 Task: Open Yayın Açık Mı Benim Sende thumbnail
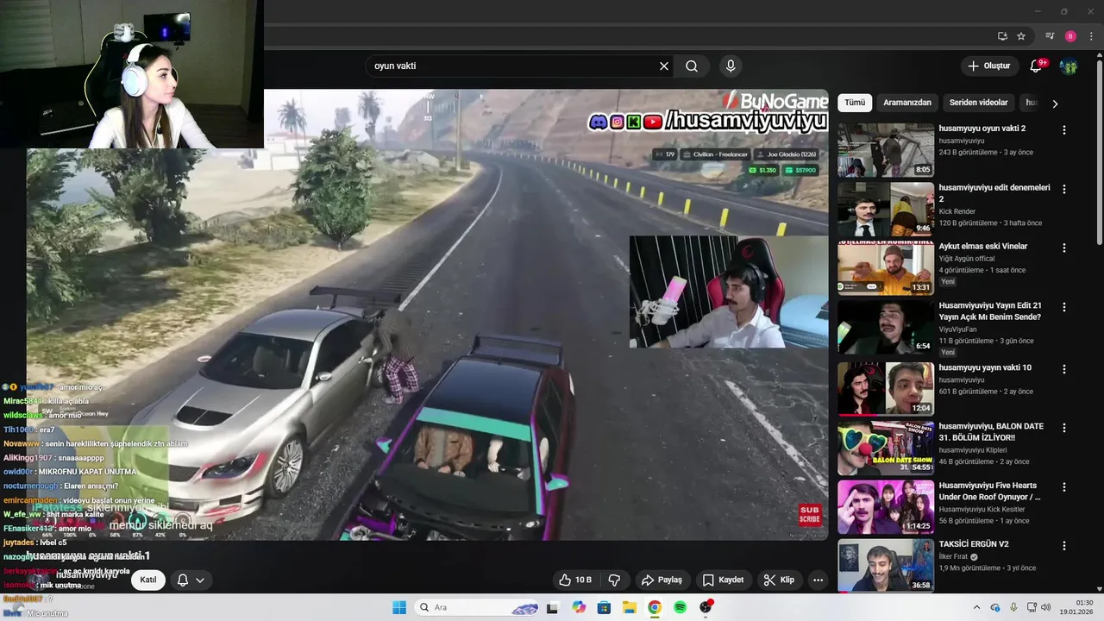coord(886,327)
